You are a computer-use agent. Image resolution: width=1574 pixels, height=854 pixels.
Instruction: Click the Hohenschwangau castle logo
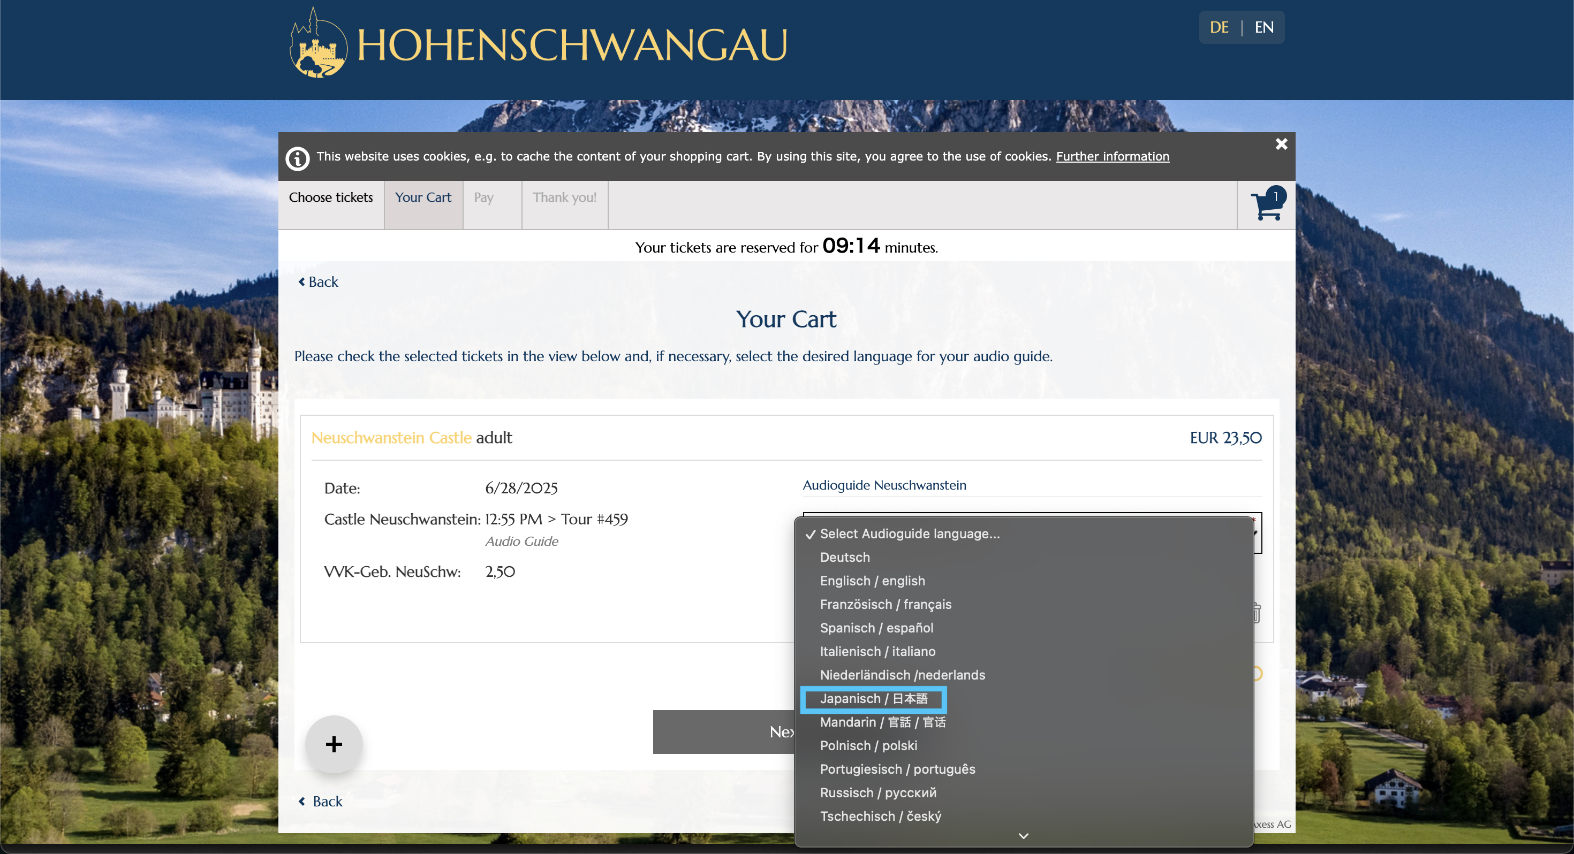tap(319, 44)
